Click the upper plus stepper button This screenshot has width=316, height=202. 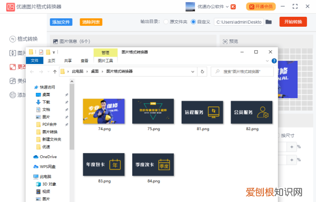pyautogui.click(x=292, y=147)
